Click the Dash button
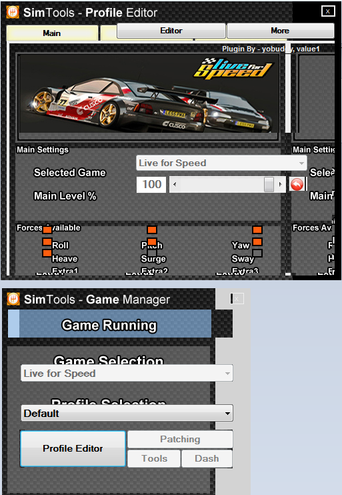 (207, 458)
